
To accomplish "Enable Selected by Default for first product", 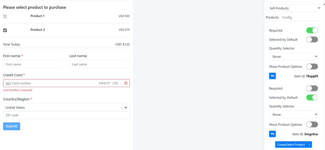I will pyautogui.click(x=312, y=40).
